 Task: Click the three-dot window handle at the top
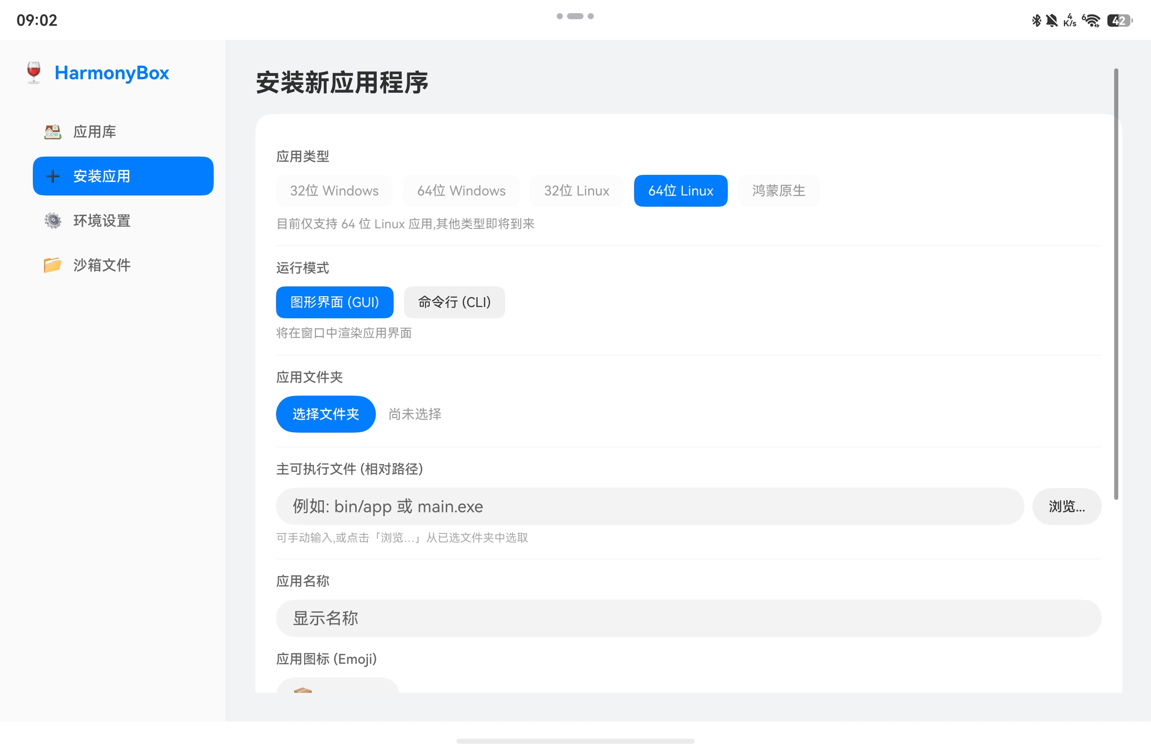(575, 16)
